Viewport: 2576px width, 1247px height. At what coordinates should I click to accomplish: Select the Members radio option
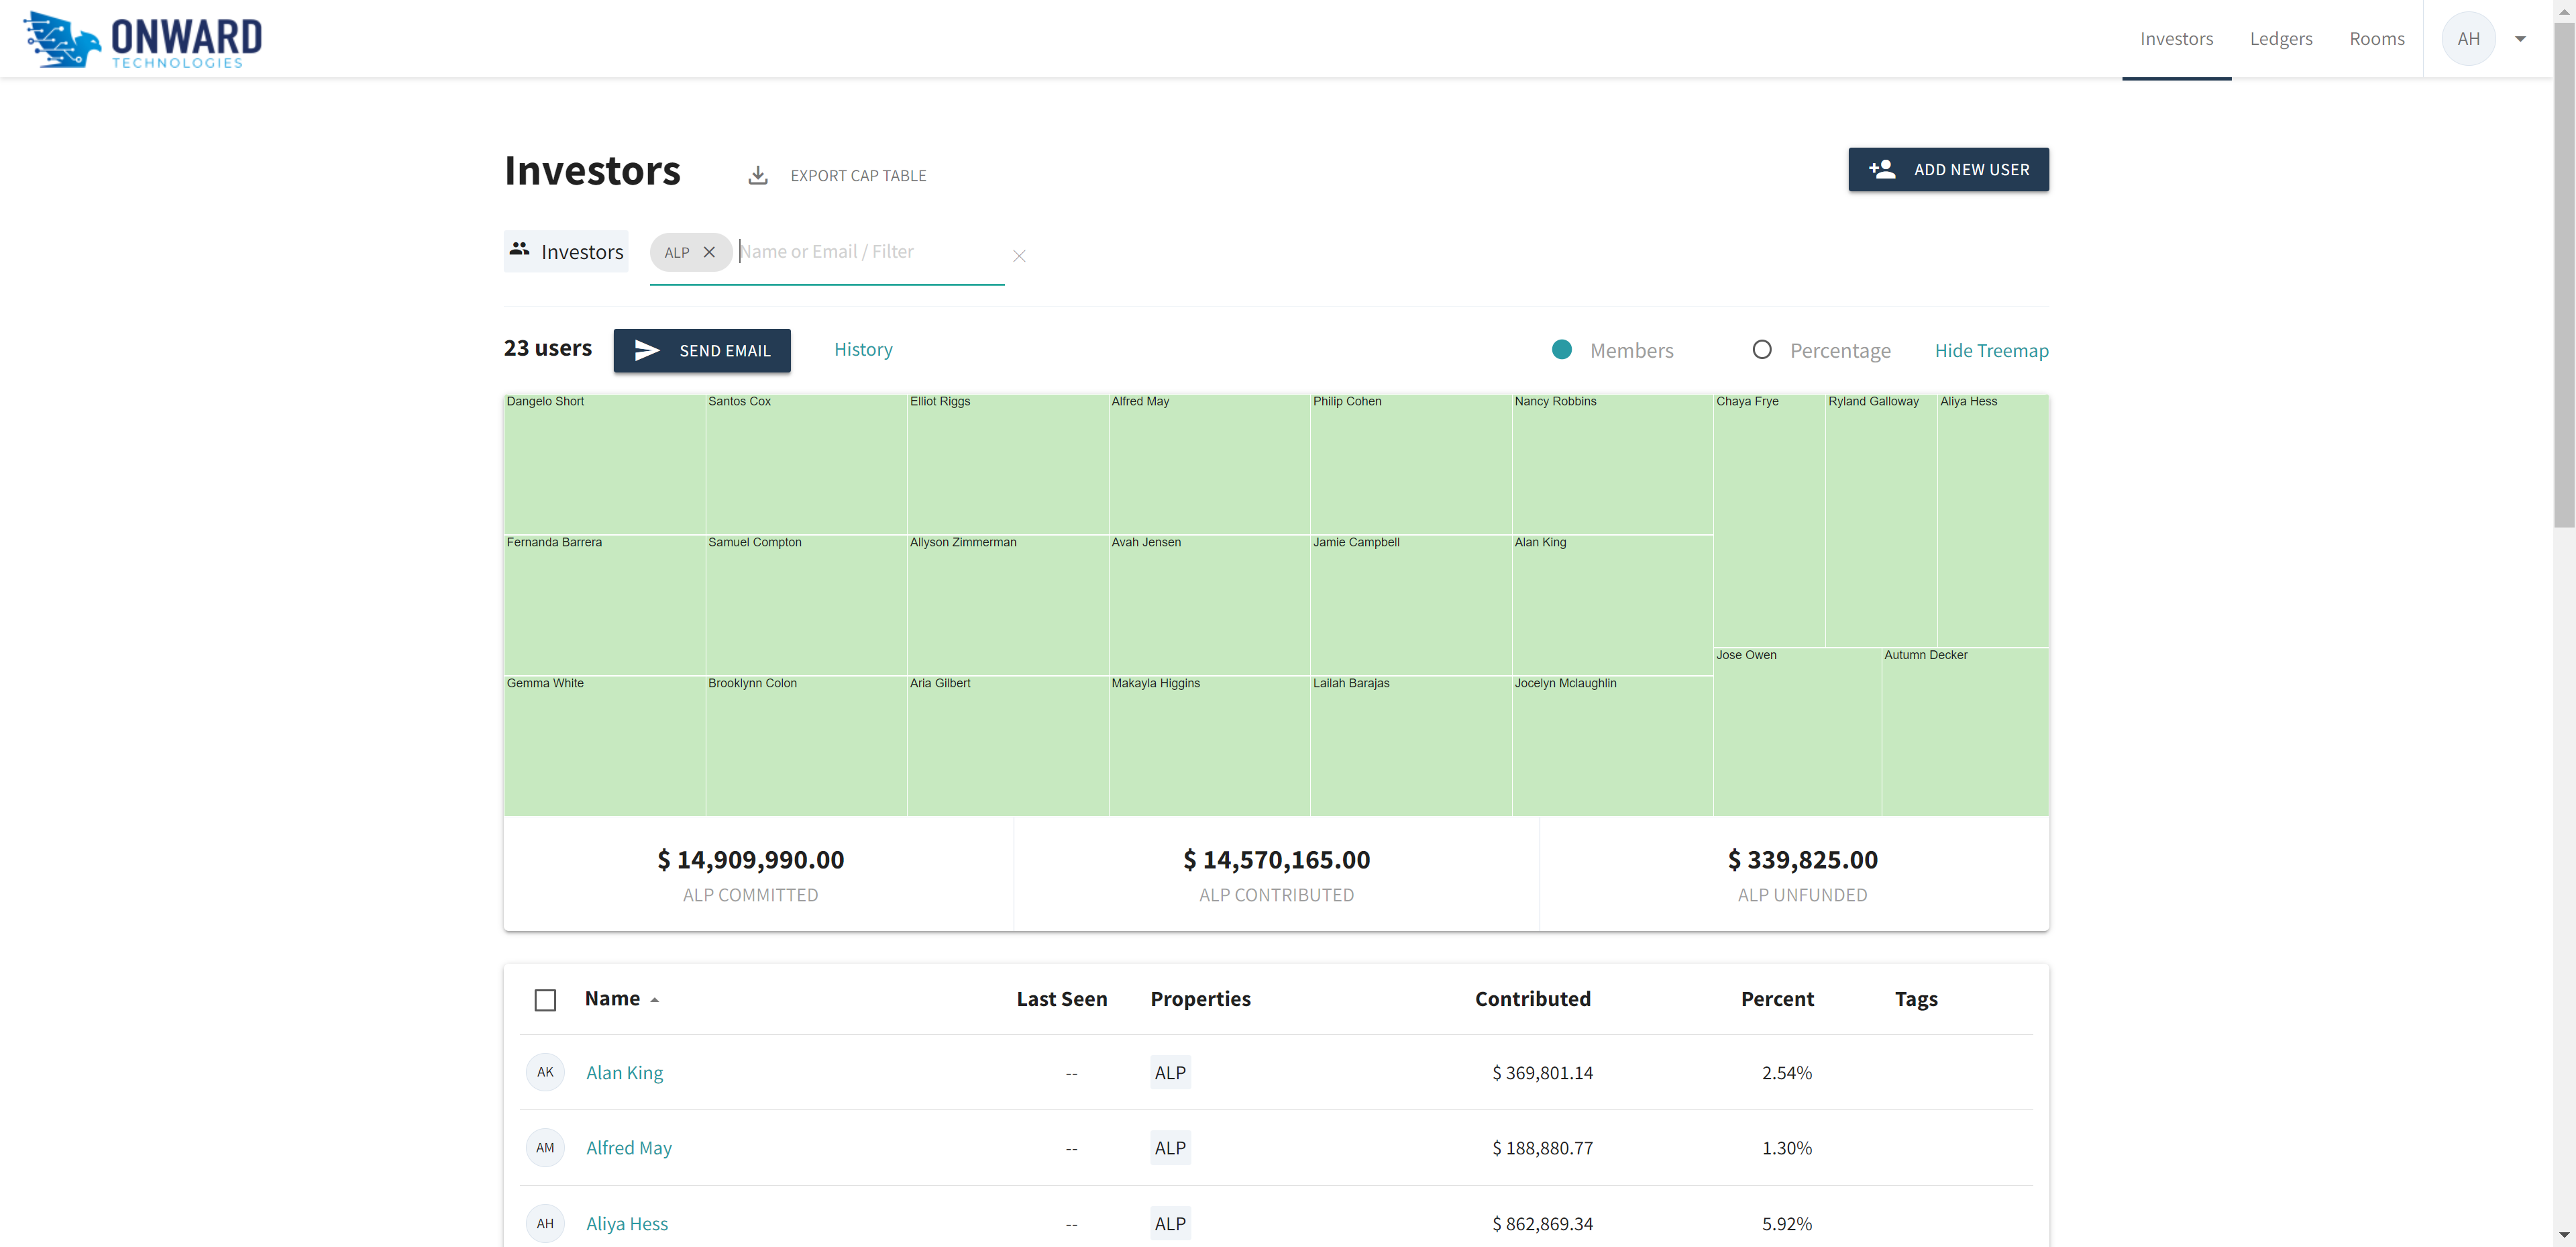point(1562,349)
